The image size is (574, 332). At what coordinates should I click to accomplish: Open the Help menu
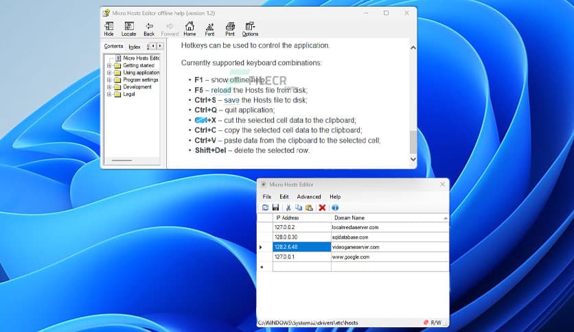(335, 197)
